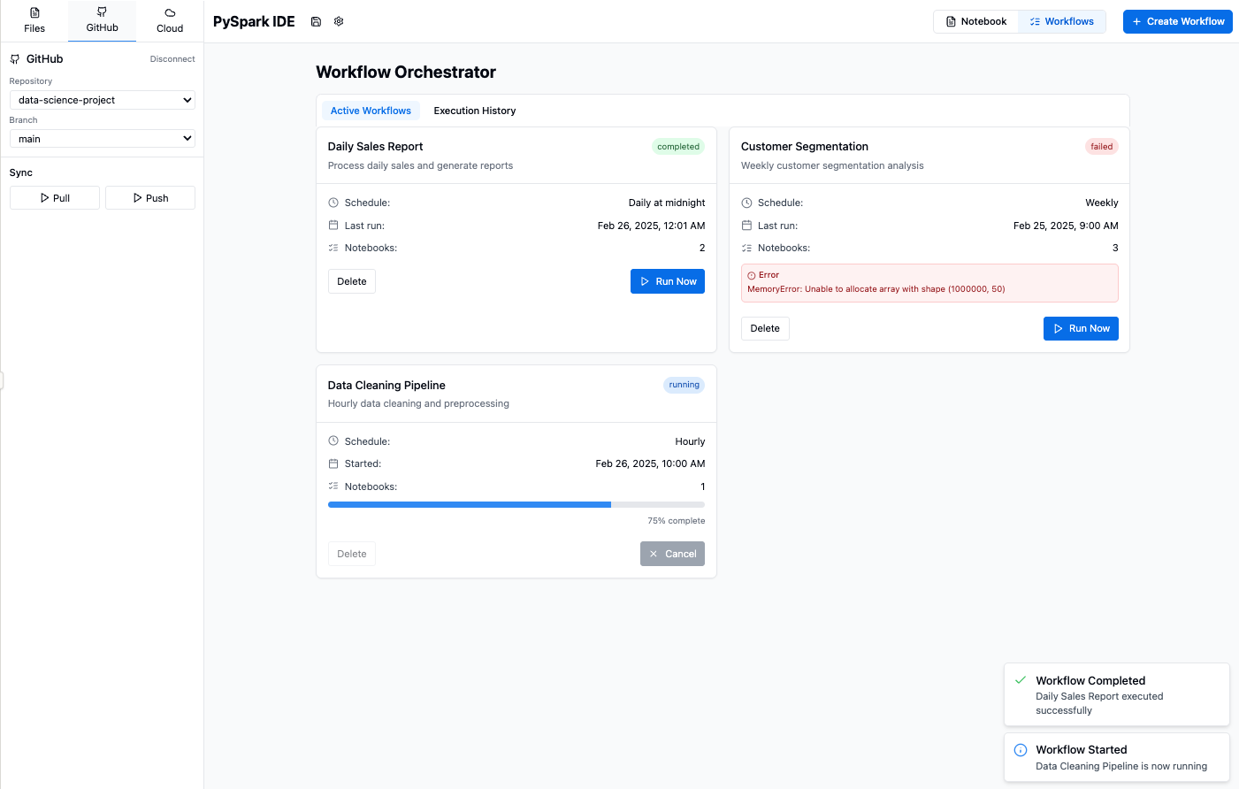Image resolution: width=1239 pixels, height=789 pixels.
Task: Switch to Notebook view
Action: point(976,20)
